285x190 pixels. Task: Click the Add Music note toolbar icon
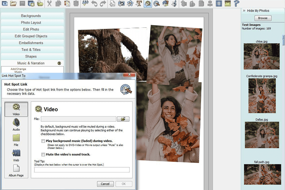click(174, 3)
